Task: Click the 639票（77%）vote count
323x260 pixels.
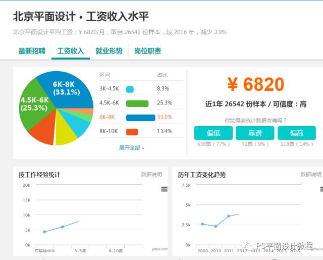Action: coord(213,144)
